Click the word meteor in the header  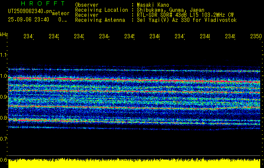tap(61, 13)
